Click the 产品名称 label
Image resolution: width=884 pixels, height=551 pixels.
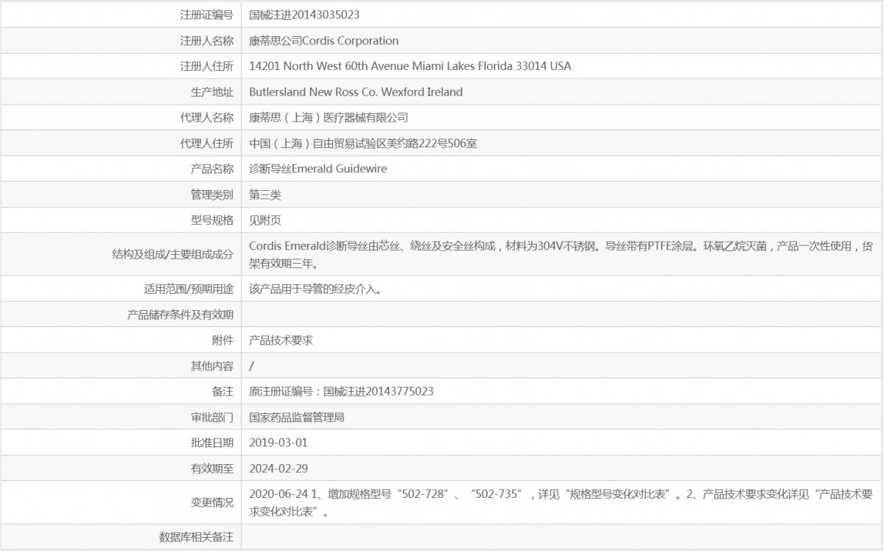click(212, 169)
